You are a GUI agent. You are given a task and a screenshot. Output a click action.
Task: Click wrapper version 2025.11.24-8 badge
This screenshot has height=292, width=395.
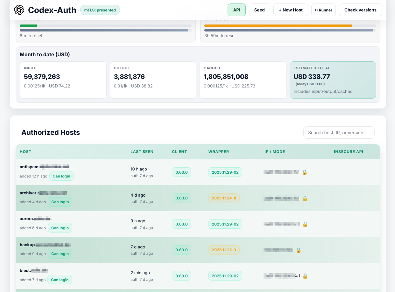pyautogui.click(x=224, y=198)
